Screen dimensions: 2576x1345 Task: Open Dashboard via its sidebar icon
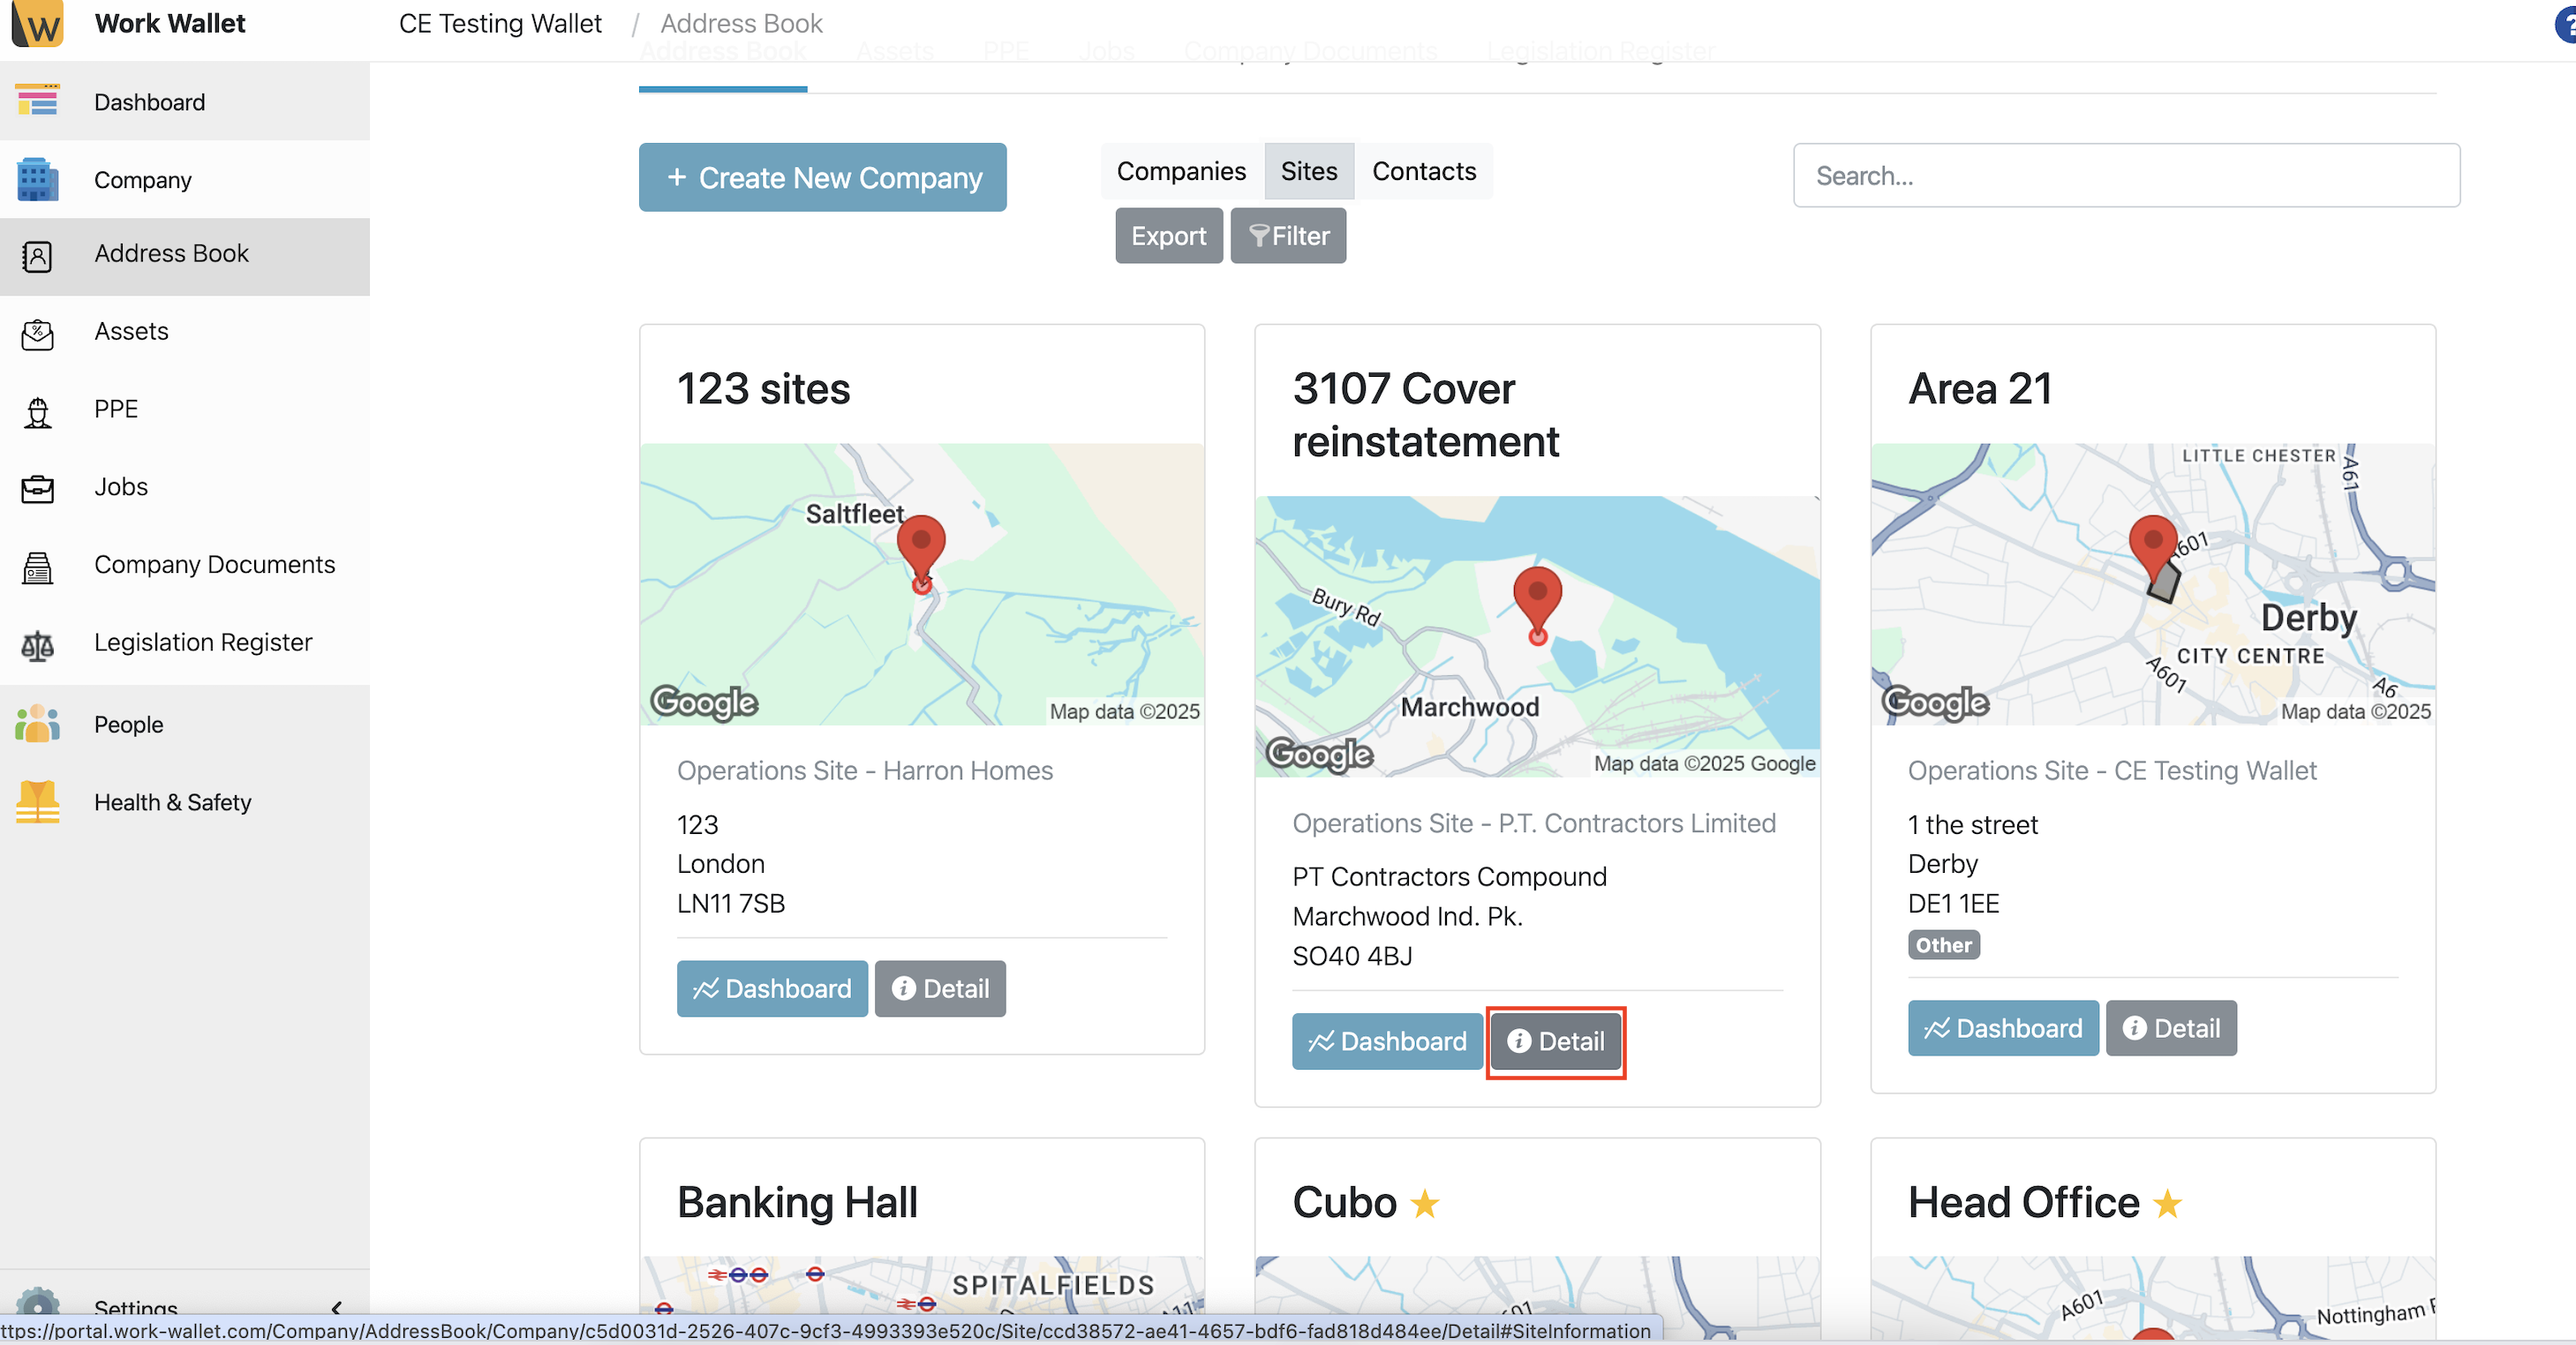click(37, 101)
